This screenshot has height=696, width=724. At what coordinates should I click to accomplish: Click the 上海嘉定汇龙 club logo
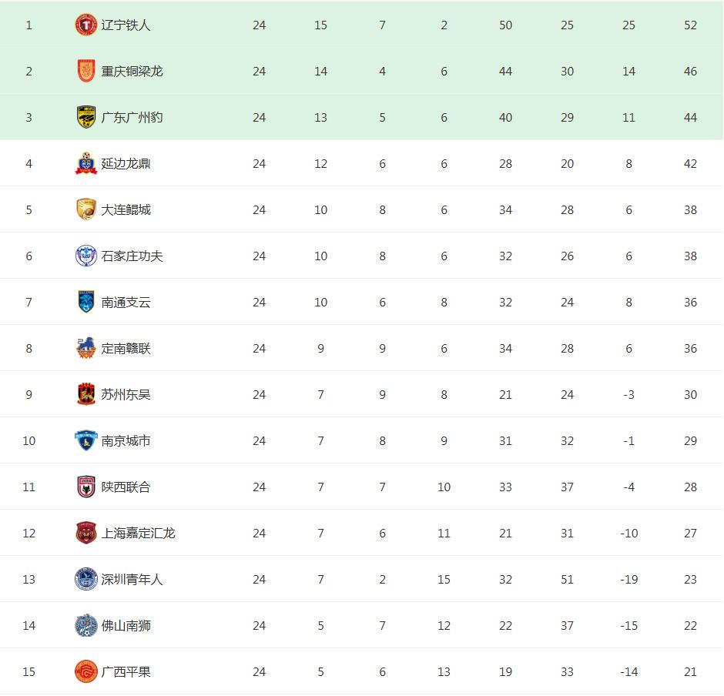click(x=86, y=534)
